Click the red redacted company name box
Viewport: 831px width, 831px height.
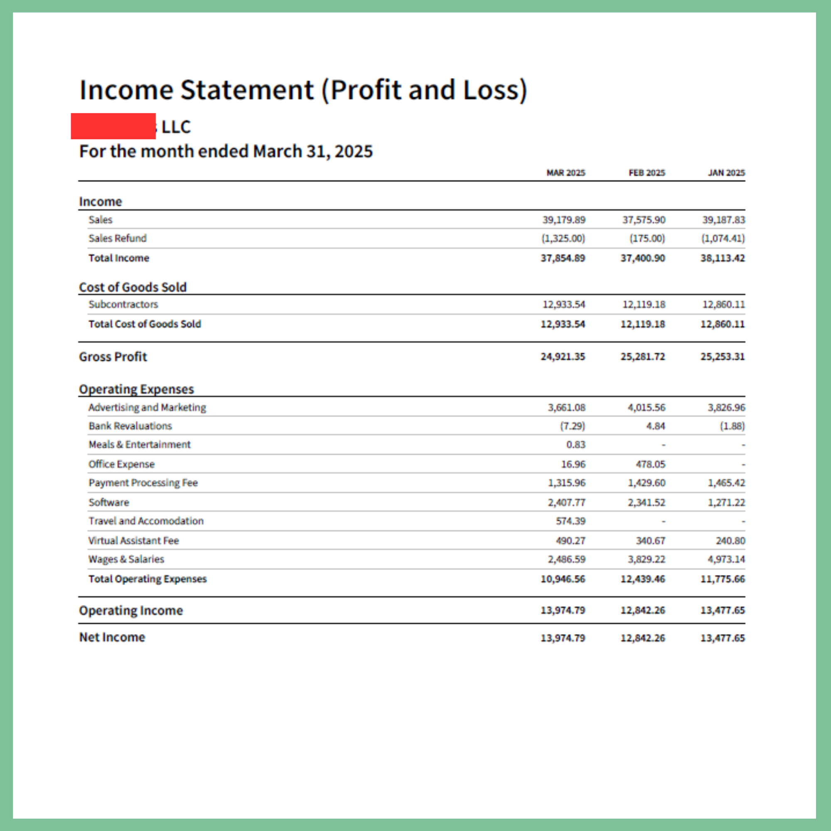(x=113, y=126)
